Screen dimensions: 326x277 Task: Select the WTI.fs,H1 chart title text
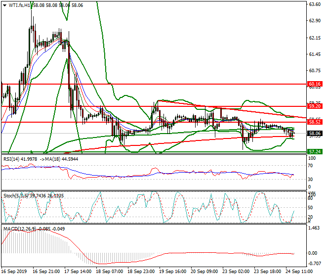click(19, 5)
